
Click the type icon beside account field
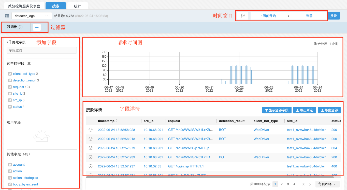(10, 165)
